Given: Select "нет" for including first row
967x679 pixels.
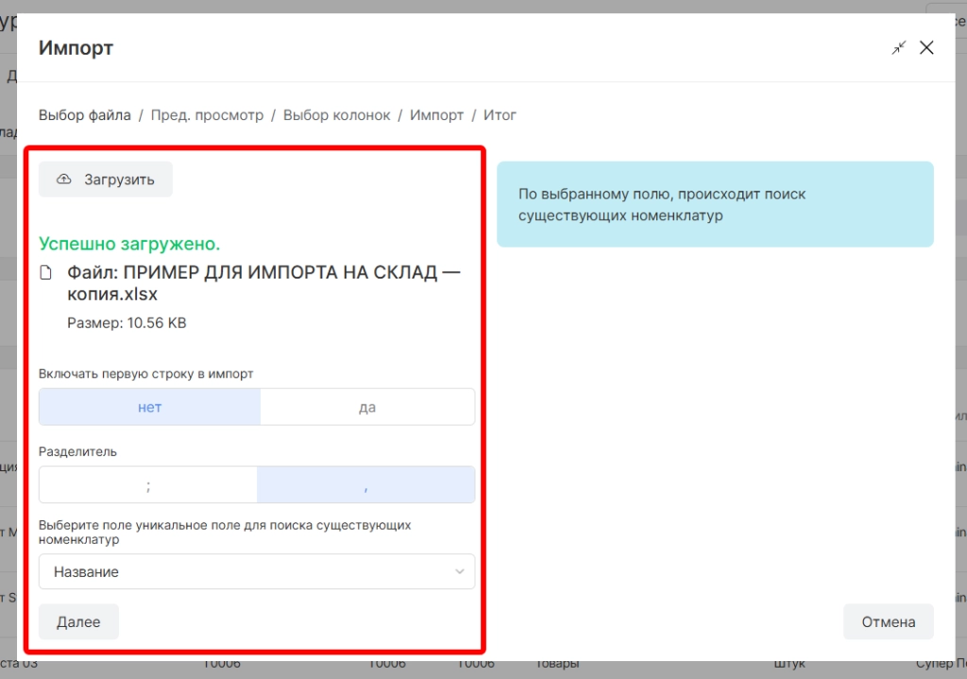Looking at the screenshot, I should tap(149, 407).
